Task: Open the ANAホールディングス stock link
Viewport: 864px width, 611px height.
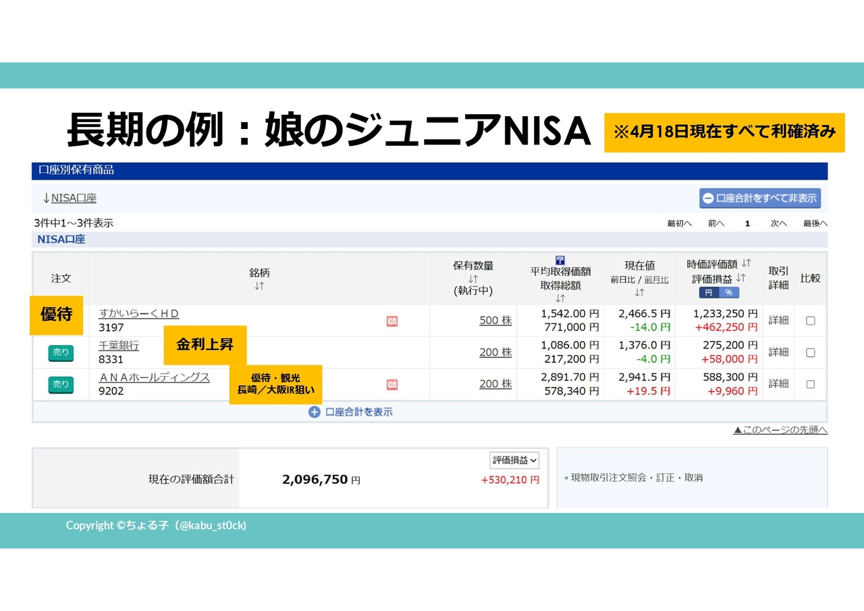Action: [x=155, y=377]
